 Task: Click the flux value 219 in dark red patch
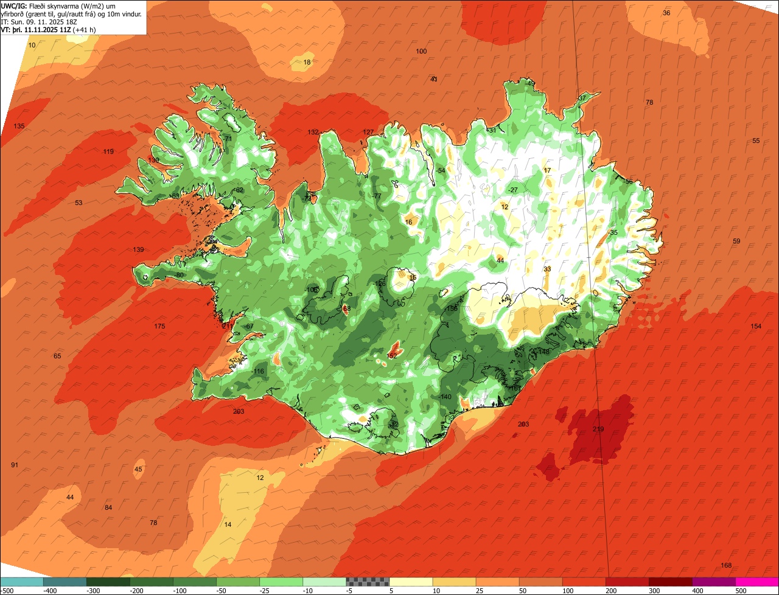click(x=598, y=430)
